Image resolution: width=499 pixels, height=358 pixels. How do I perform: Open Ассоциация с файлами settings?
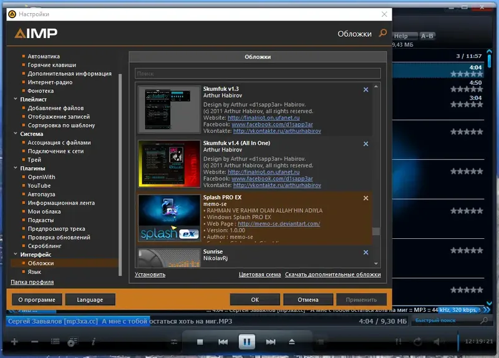(x=59, y=143)
